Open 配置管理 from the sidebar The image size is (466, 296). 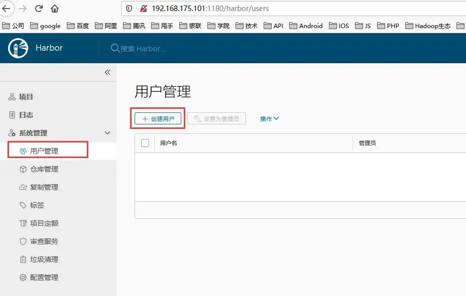(x=44, y=277)
